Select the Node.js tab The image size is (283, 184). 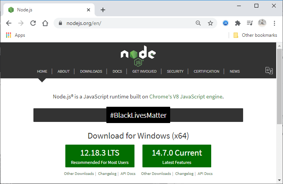point(49,10)
